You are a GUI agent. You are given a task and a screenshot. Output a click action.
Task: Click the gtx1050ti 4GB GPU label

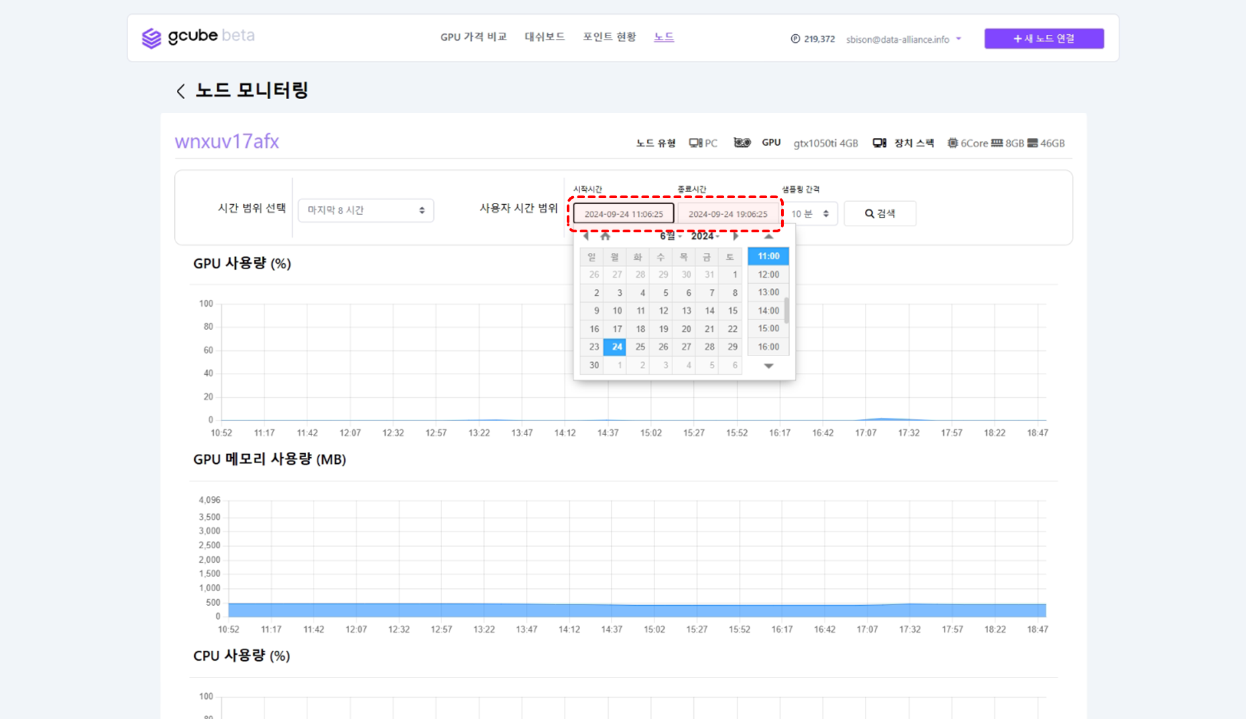[825, 143]
